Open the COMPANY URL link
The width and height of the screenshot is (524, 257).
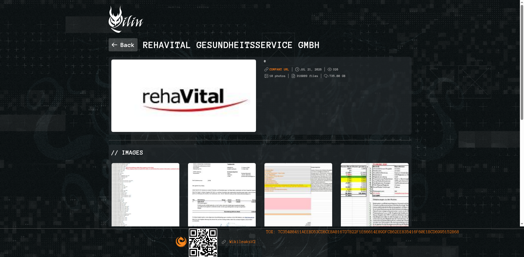coord(279,69)
